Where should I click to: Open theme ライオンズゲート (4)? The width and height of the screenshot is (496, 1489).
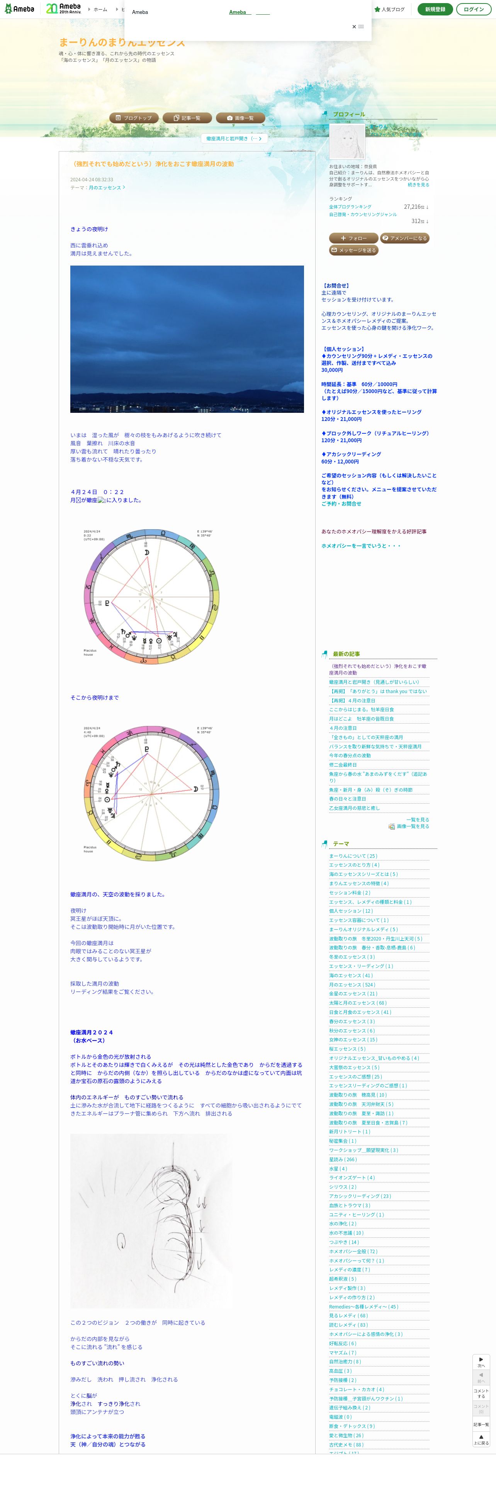pos(352,1178)
